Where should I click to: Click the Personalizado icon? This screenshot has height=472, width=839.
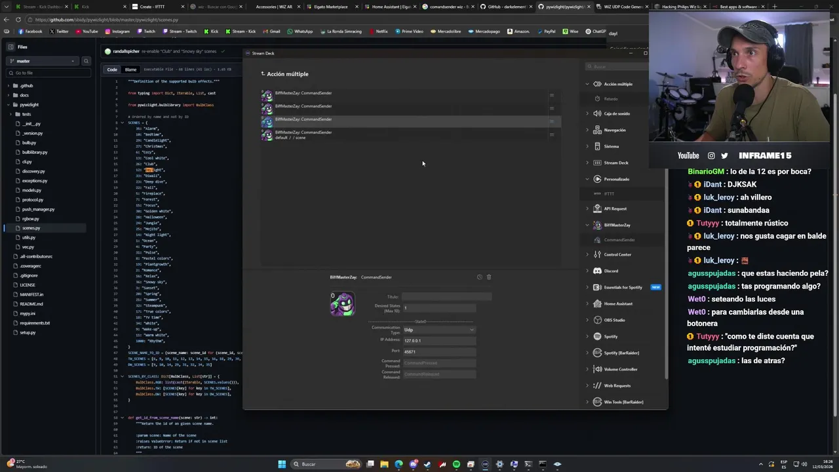click(597, 179)
